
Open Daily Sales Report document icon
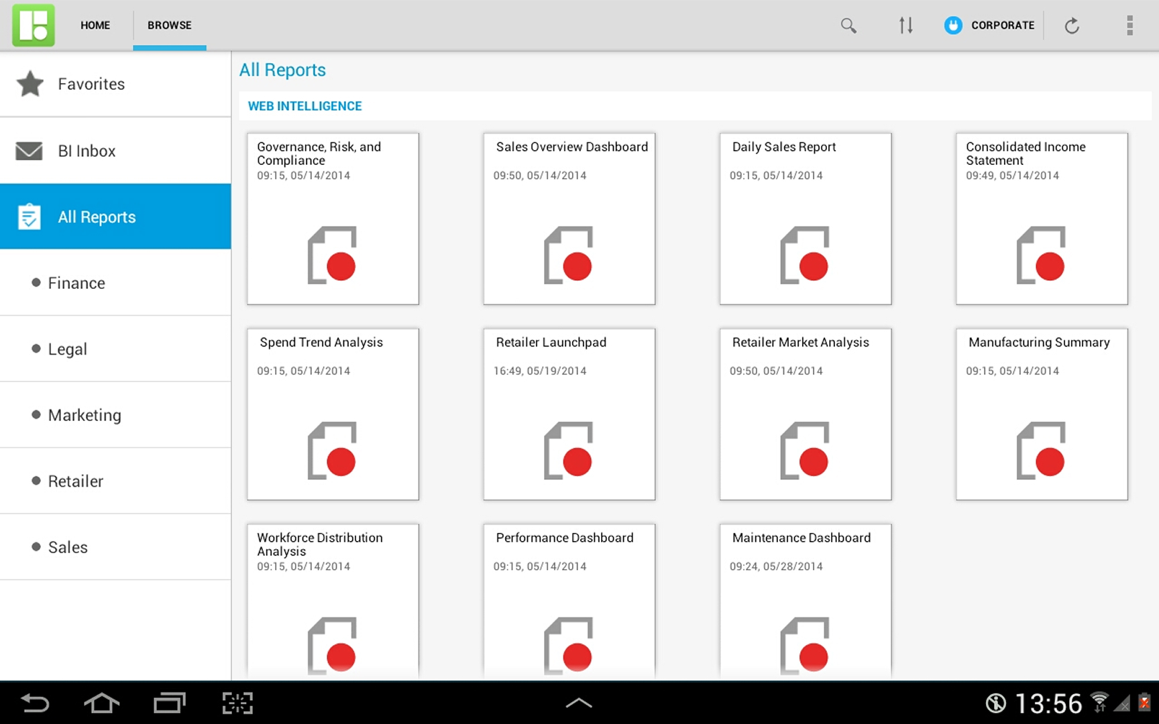click(x=805, y=255)
